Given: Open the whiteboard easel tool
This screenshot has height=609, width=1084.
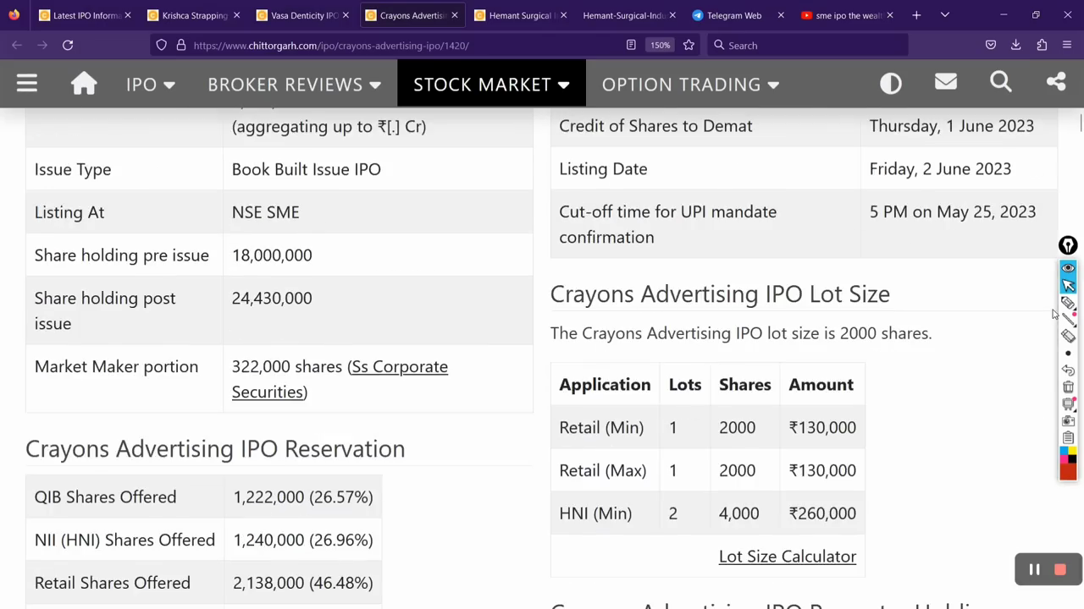Looking at the screenshot, I should tap(1068, 404).
